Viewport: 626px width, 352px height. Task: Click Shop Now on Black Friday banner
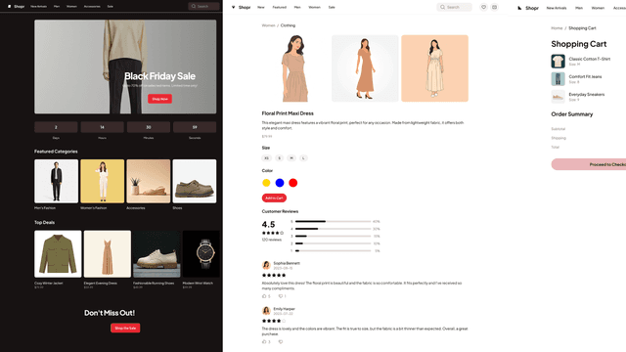pyautogui.click(x=159, y=99)
